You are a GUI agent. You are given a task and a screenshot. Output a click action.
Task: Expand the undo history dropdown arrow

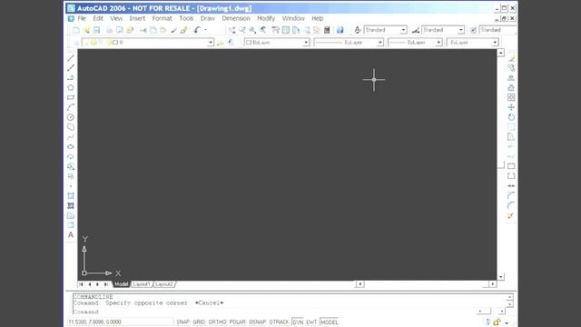click(205, 30)
